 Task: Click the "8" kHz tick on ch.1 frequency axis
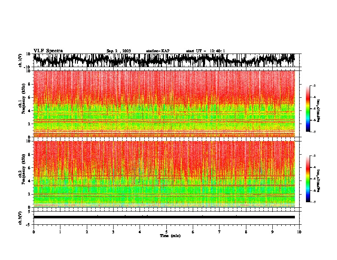pyautogui.click(x=30, y=84)
